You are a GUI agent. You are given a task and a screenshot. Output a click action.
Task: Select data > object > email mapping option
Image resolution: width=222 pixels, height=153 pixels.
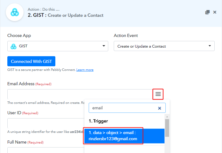click(124, 136)
